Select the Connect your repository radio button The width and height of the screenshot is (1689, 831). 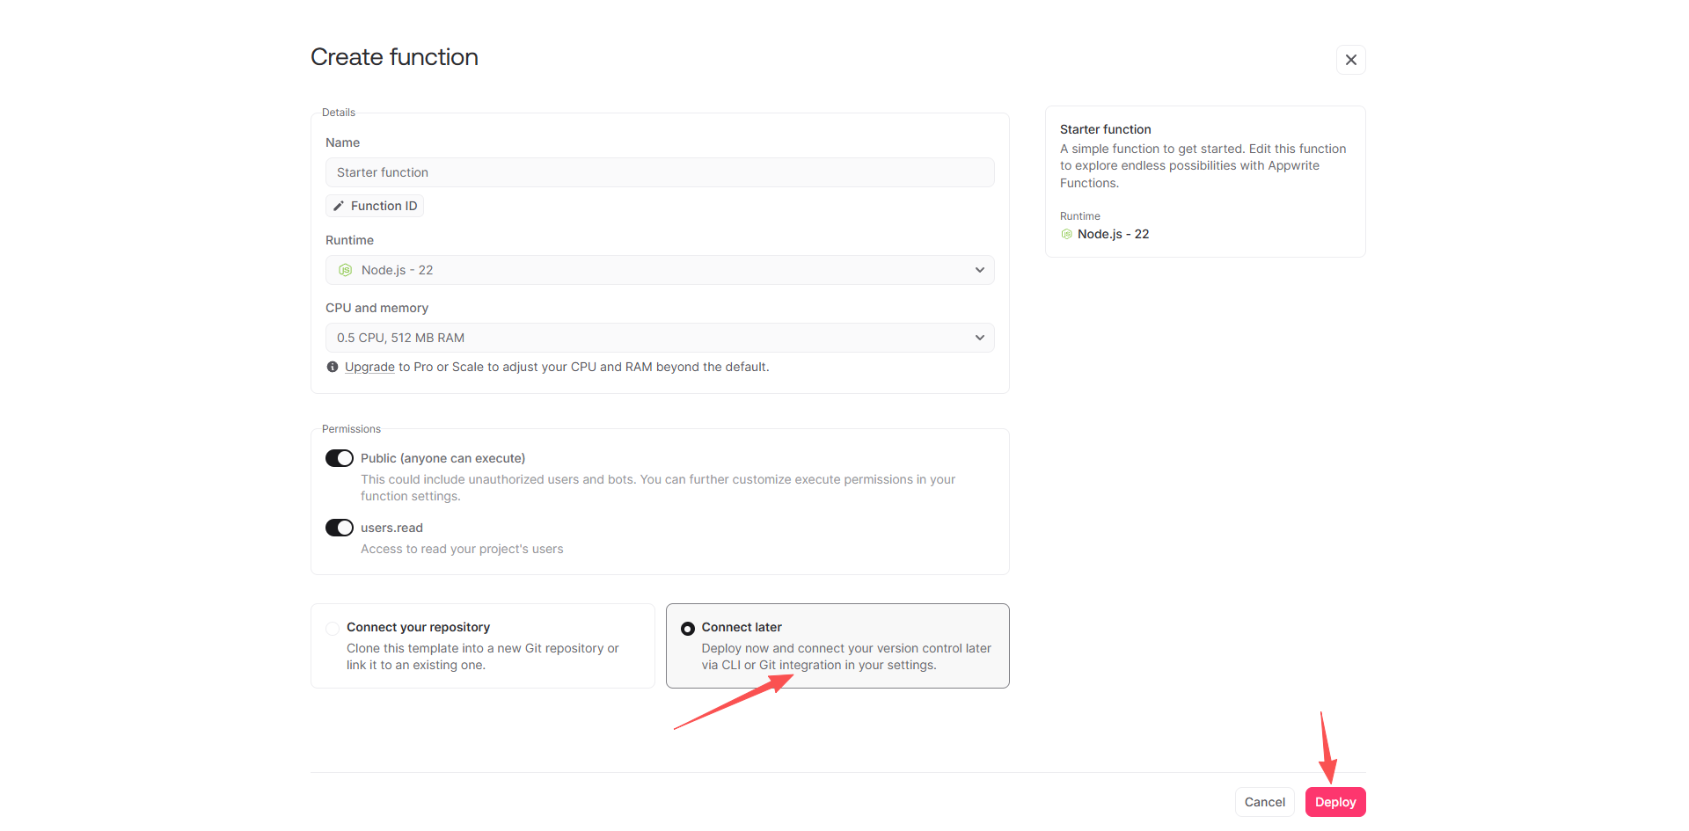click(x=333, y=628)
